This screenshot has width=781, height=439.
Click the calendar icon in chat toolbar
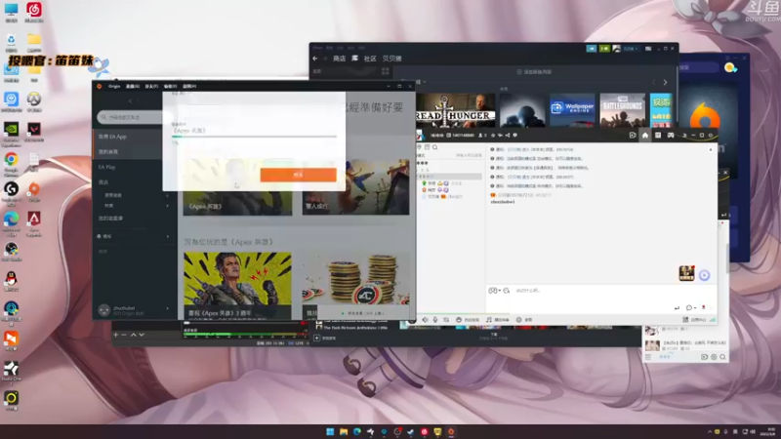658,136
